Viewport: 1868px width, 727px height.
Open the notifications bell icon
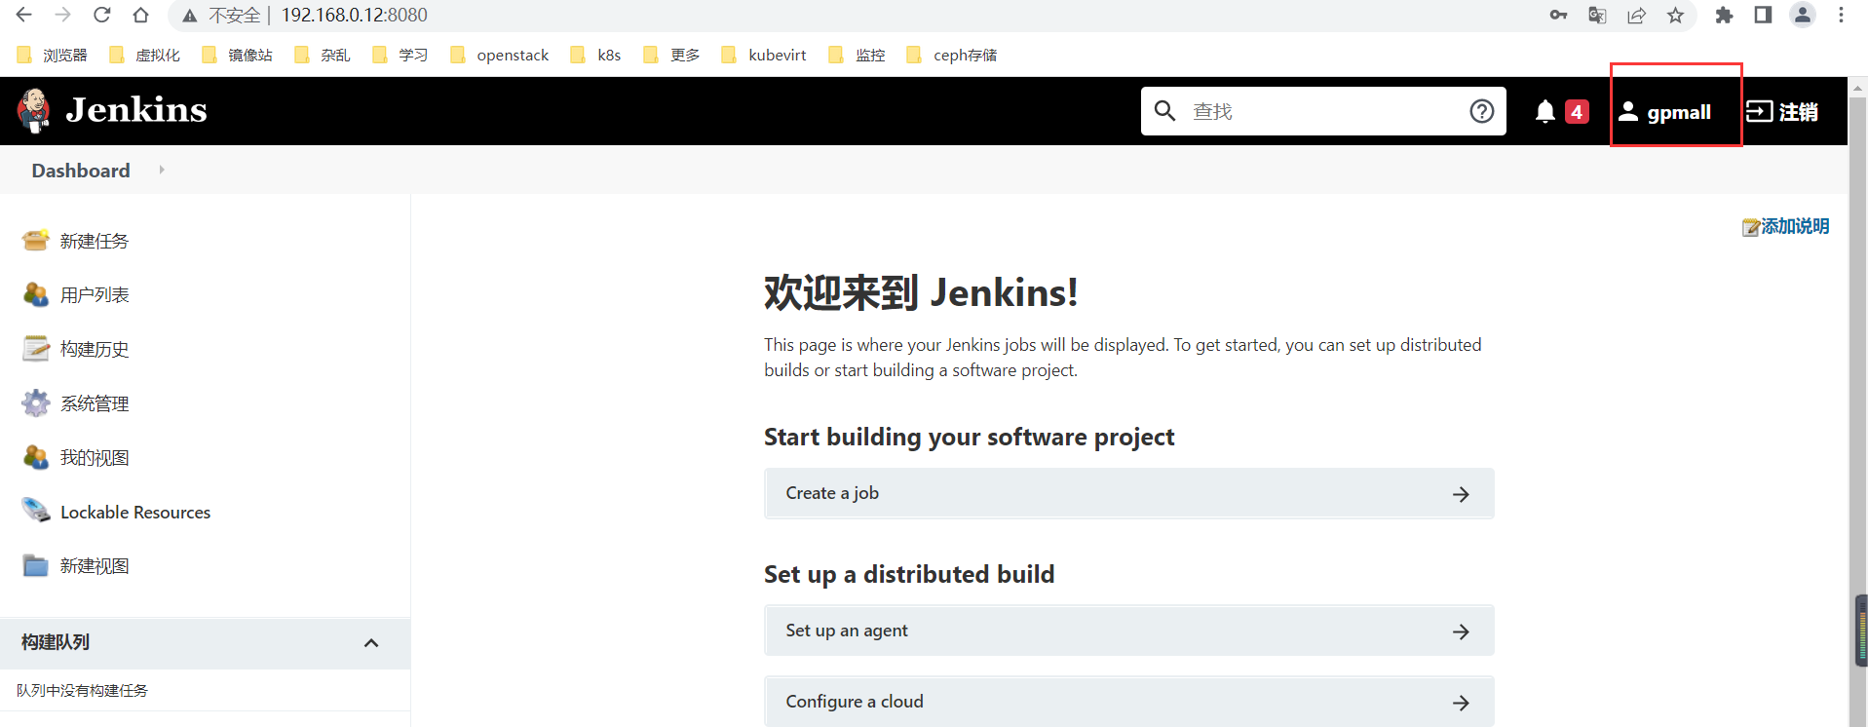point(1544,111)
